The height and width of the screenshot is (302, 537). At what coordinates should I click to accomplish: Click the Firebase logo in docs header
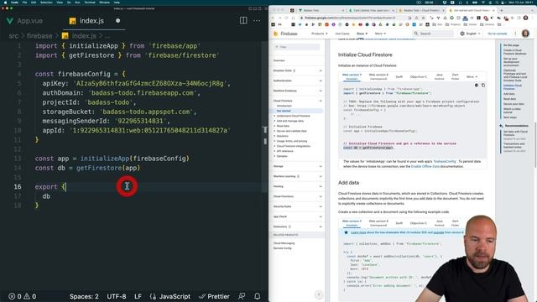(285, 34)
